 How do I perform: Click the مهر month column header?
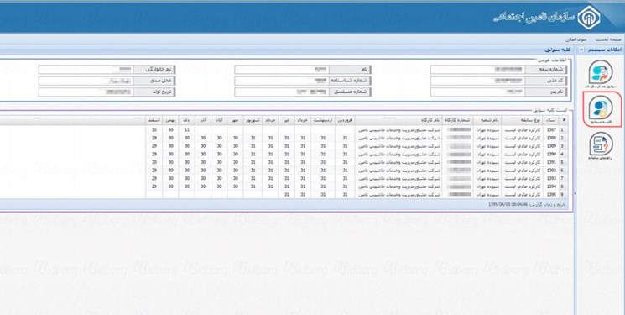coord(235,120)
